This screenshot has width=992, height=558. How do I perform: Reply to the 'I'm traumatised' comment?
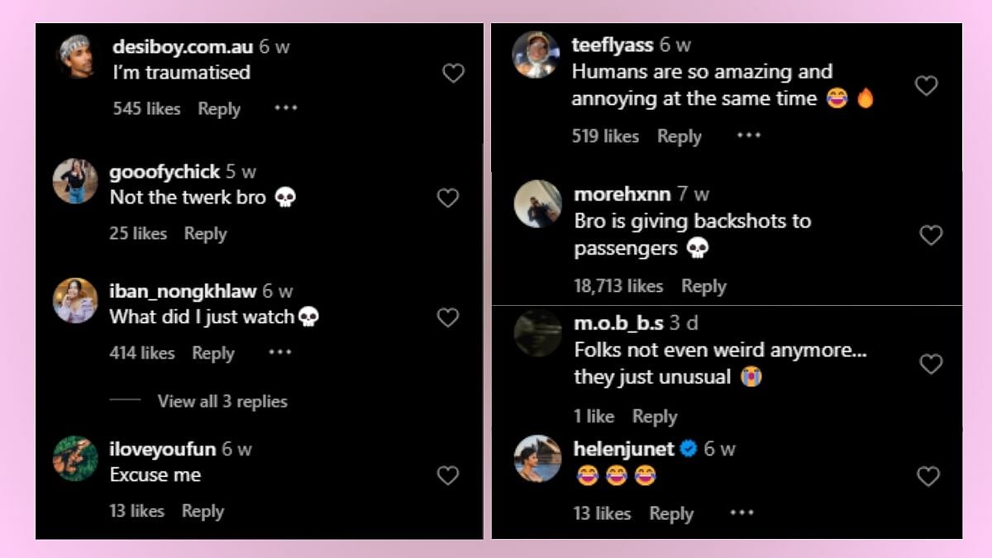tap(219, 108)
